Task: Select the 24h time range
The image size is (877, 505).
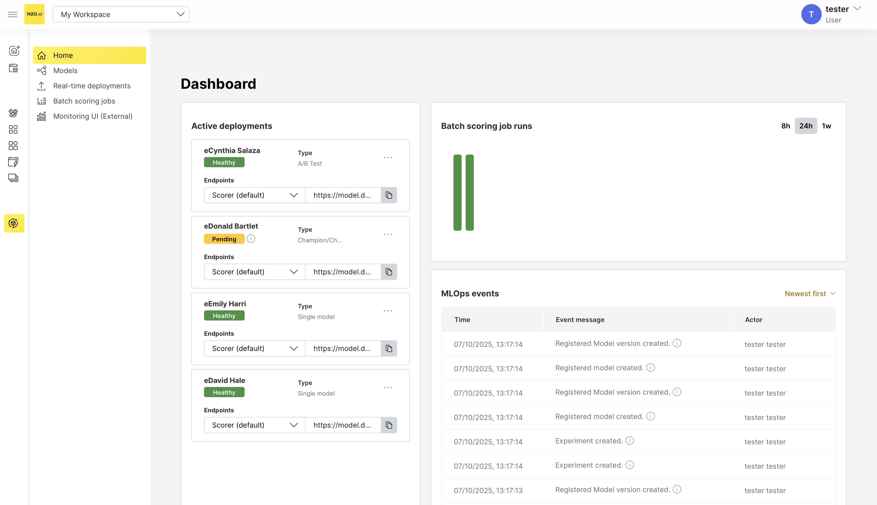Action: [x=805, y=126]
